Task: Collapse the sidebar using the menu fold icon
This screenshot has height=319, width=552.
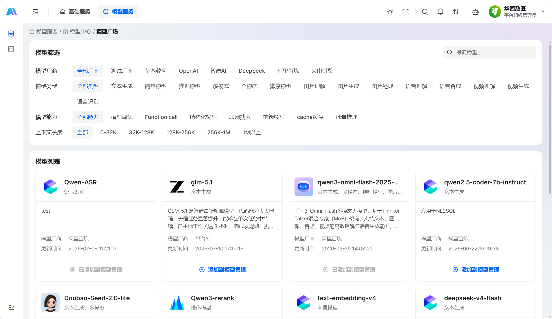Action: click(x=35, y=12)
